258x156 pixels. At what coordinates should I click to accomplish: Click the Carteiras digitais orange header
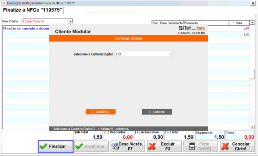[128, 39]
